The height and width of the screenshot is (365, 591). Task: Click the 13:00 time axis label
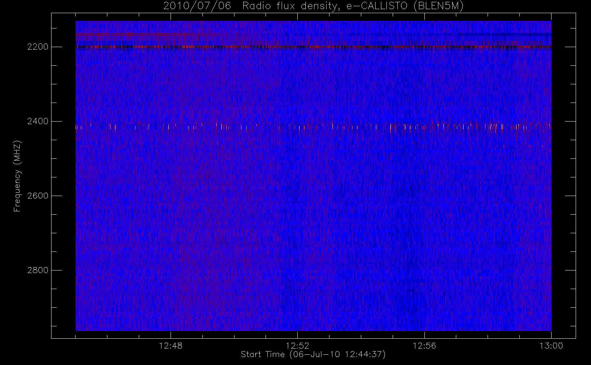551,346
